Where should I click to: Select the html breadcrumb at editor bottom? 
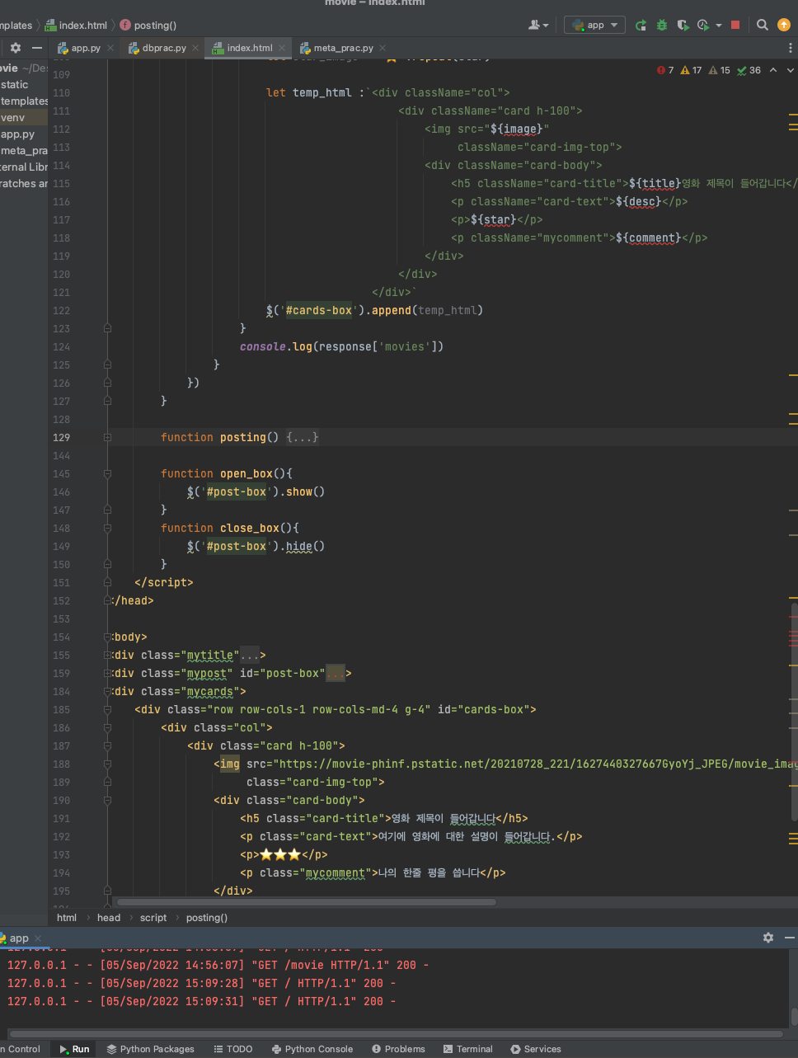coord(67,917)
